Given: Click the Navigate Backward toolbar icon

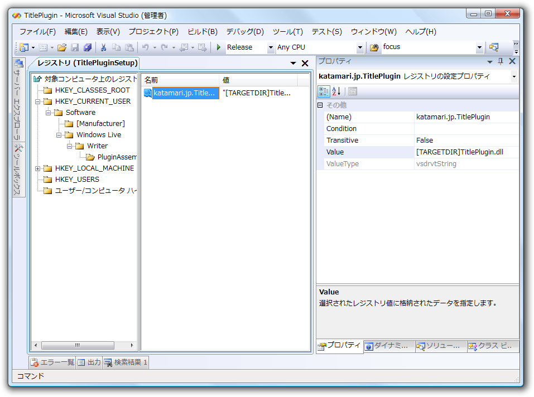Looking at the screenshot, I should (x=184, y=47).
